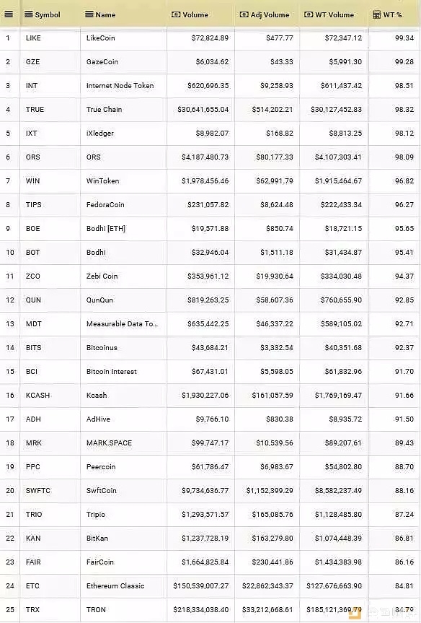Click the SWFTC symbol cell
This screenshot has width=421, height=623.
(38, 490)
